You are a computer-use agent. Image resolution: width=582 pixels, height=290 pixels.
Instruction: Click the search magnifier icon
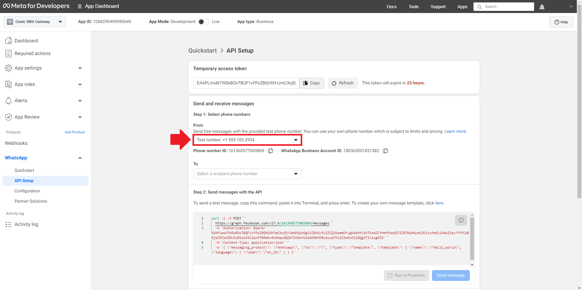(x=479, y=7)
